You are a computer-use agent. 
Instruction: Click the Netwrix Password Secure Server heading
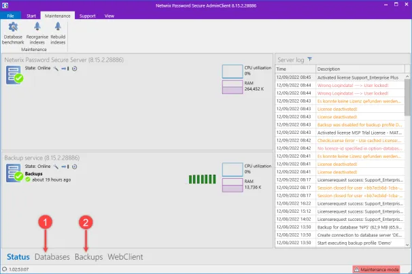pyautogui.click(x=64, y=60)
